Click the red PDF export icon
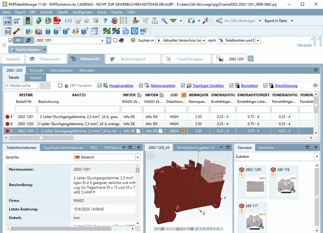The image size is (323, 233). pos(57,21)
